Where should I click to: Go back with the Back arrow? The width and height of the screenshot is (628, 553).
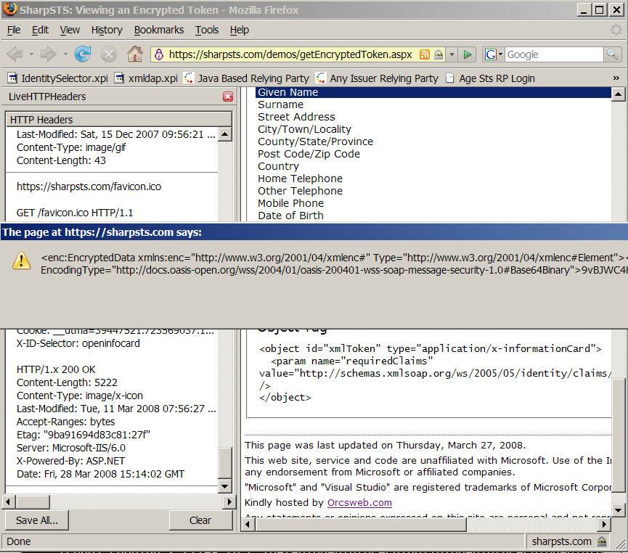coord(15,54)
